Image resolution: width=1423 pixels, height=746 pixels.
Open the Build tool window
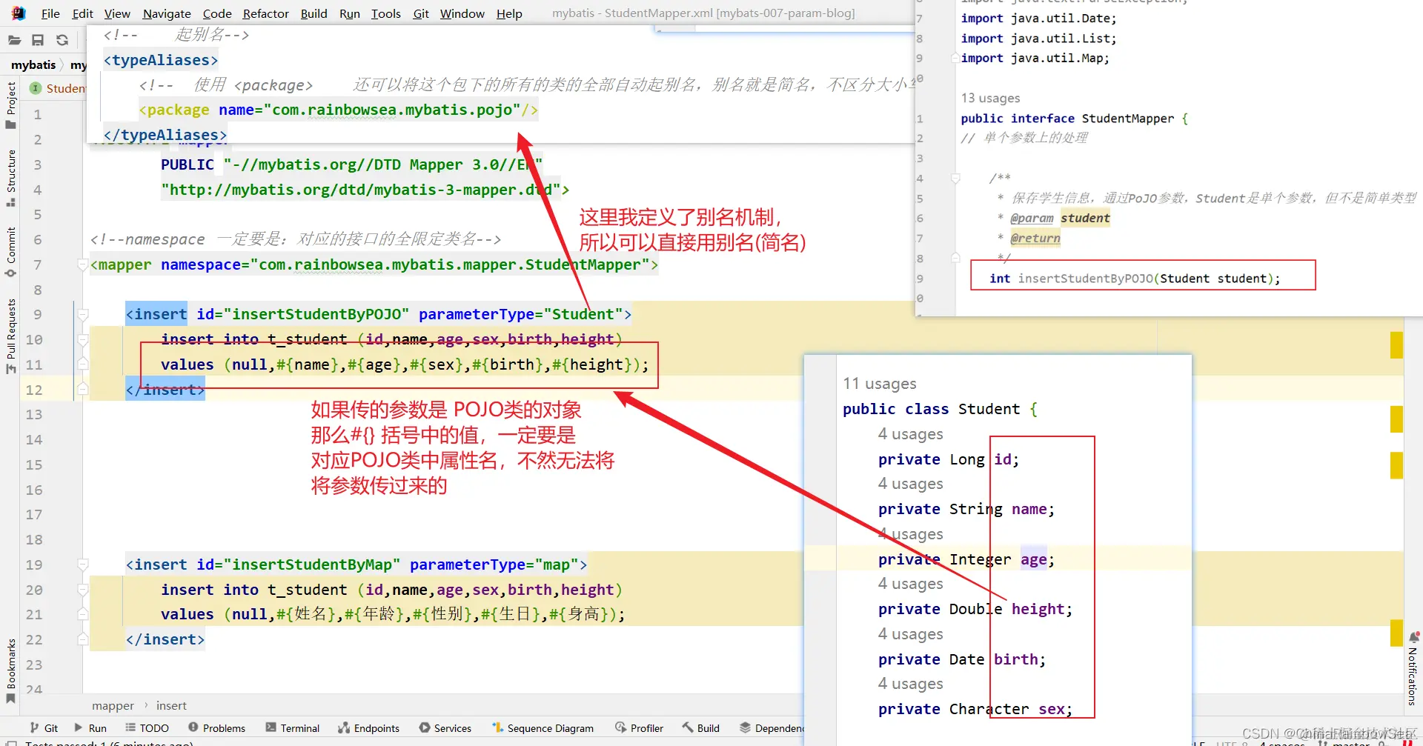tap(700, 728)
